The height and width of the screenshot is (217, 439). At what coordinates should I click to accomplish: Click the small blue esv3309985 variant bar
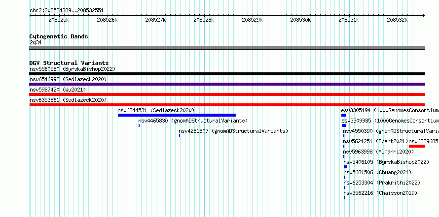(344, 125)
